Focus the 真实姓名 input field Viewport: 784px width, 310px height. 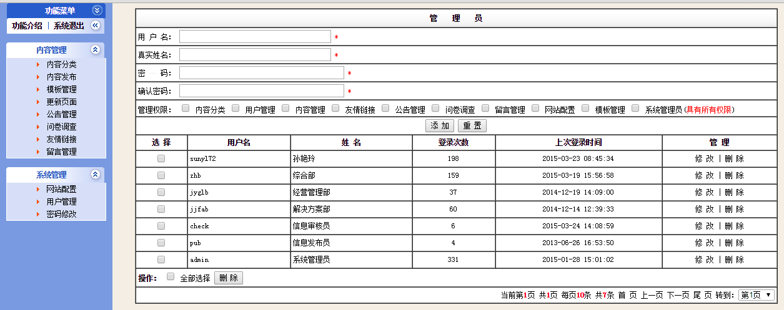pos(255,55)
